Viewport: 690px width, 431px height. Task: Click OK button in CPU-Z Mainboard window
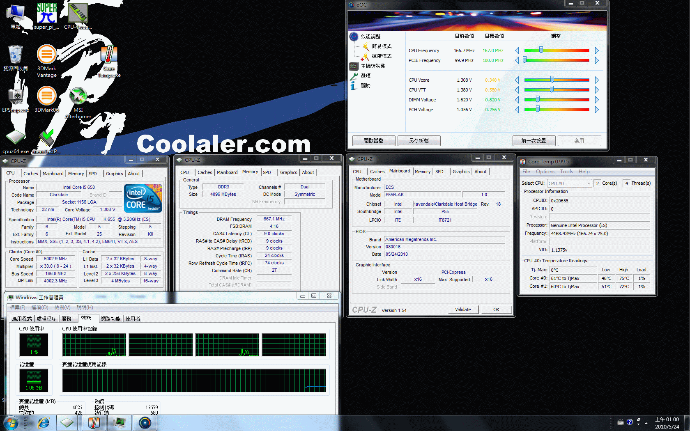pyautogui.click(x=496, y=309)
